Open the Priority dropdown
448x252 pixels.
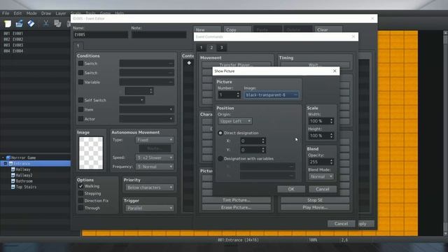pyautogui.click(x=150, y=188)
